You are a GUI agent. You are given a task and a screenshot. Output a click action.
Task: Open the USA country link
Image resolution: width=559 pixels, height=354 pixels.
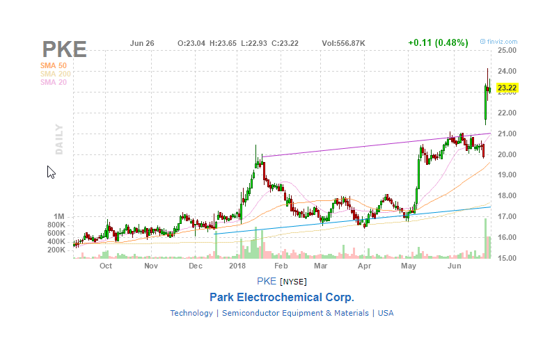coord(386,313)
